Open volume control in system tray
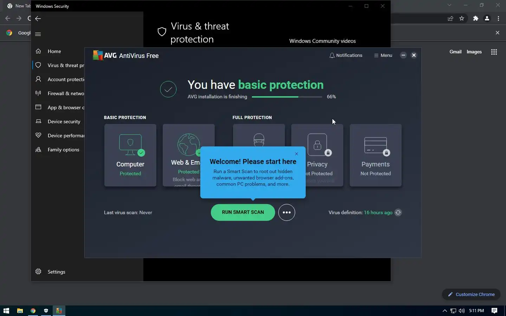Screen dimensions: 506x316 pos(461,311)
